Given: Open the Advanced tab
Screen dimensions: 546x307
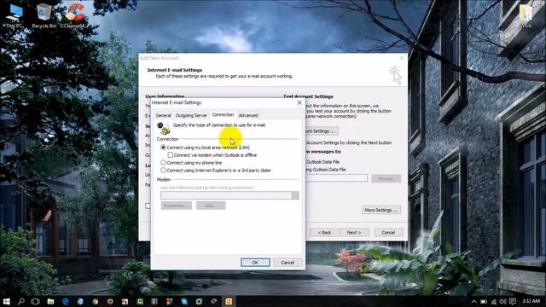Looking at the screenshot, I should 248,115.
